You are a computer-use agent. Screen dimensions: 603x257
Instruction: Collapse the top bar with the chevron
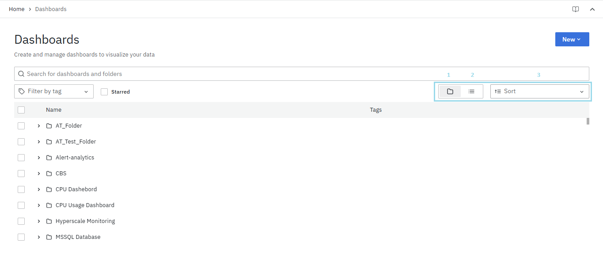[x=592, y=9]
